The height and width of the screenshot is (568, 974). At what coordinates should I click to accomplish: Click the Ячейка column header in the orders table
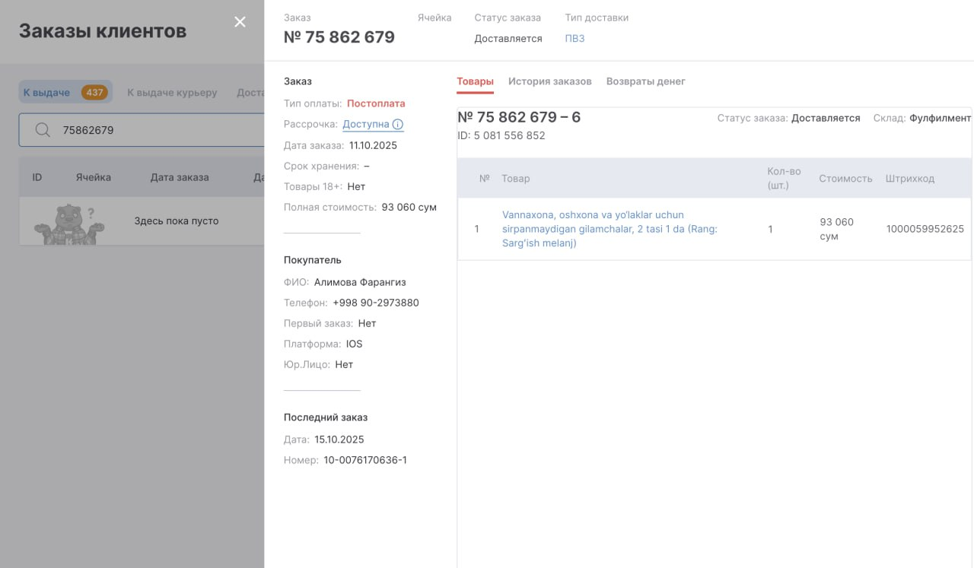click(x=93, y=177)
